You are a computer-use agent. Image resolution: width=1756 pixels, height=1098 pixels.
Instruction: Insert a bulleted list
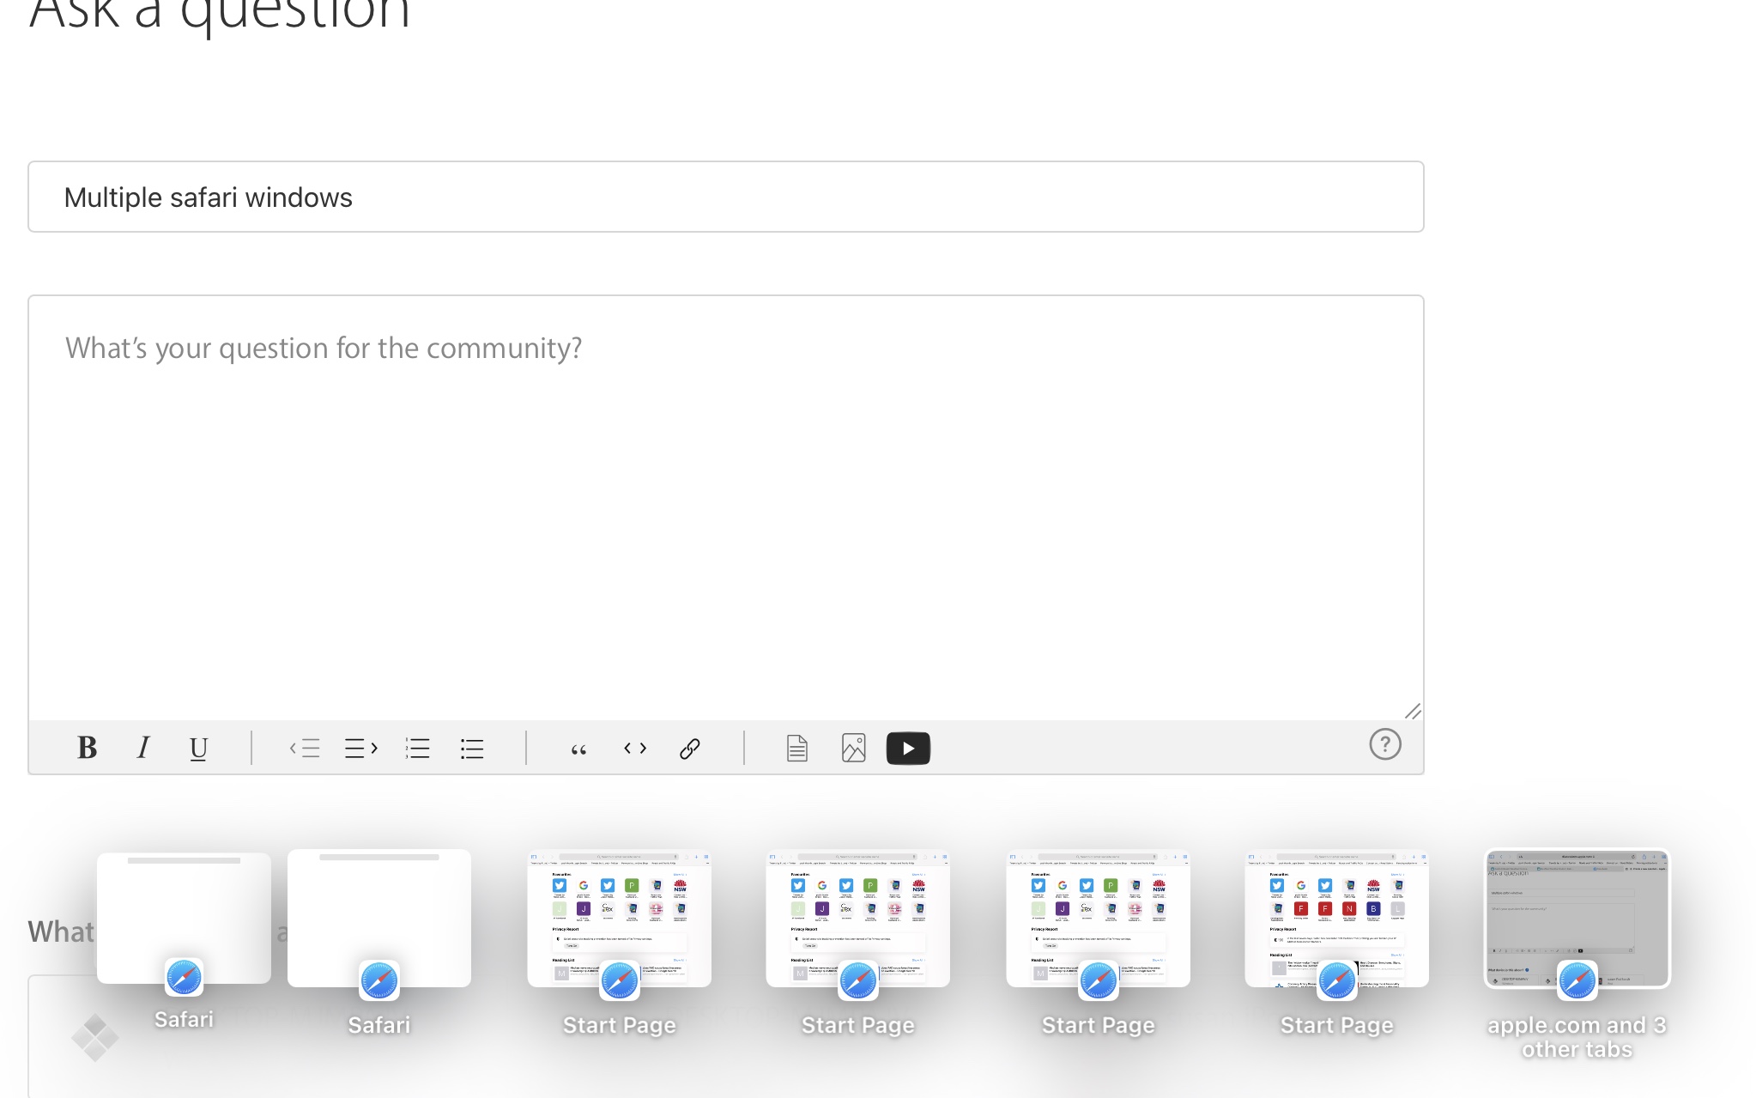[472, 749]
